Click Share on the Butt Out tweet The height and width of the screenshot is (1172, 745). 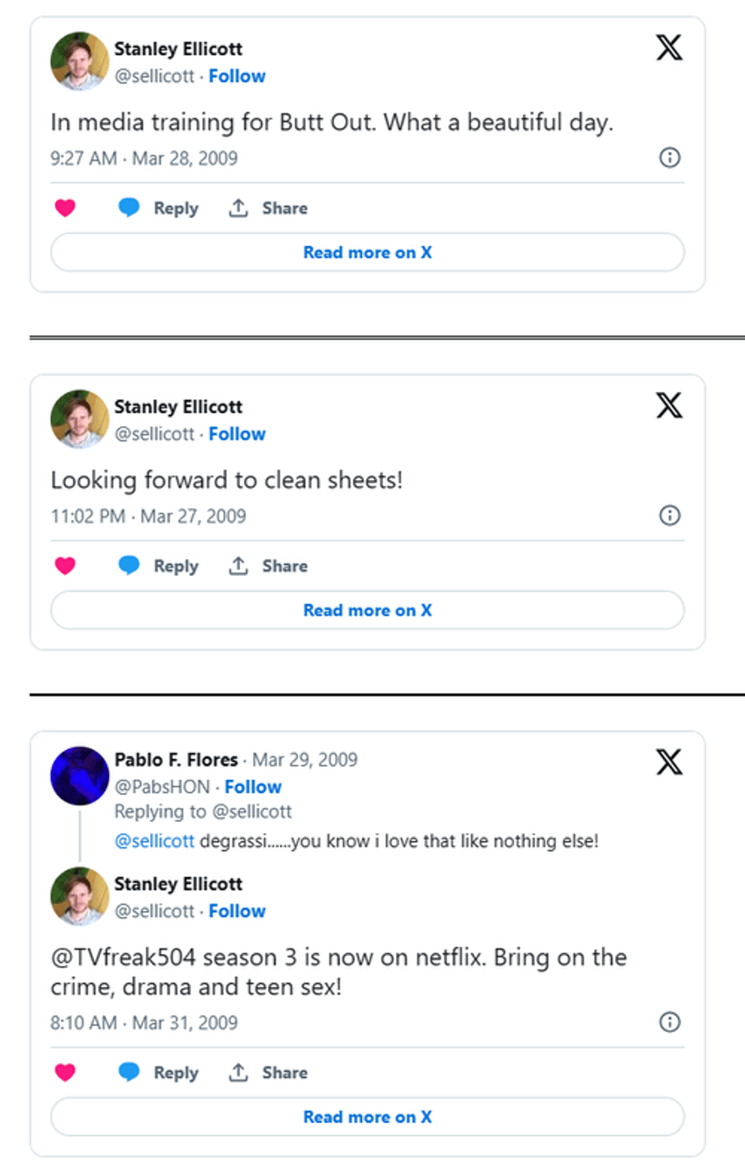(269, 208)
